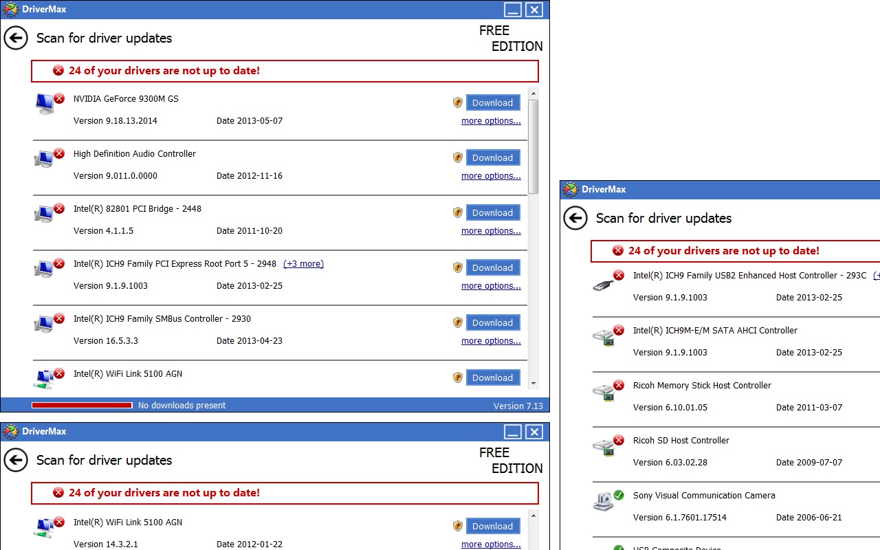
Task: Click FREE EDITION label in top window
Action: pyautogui.click(x=511, y=38)
